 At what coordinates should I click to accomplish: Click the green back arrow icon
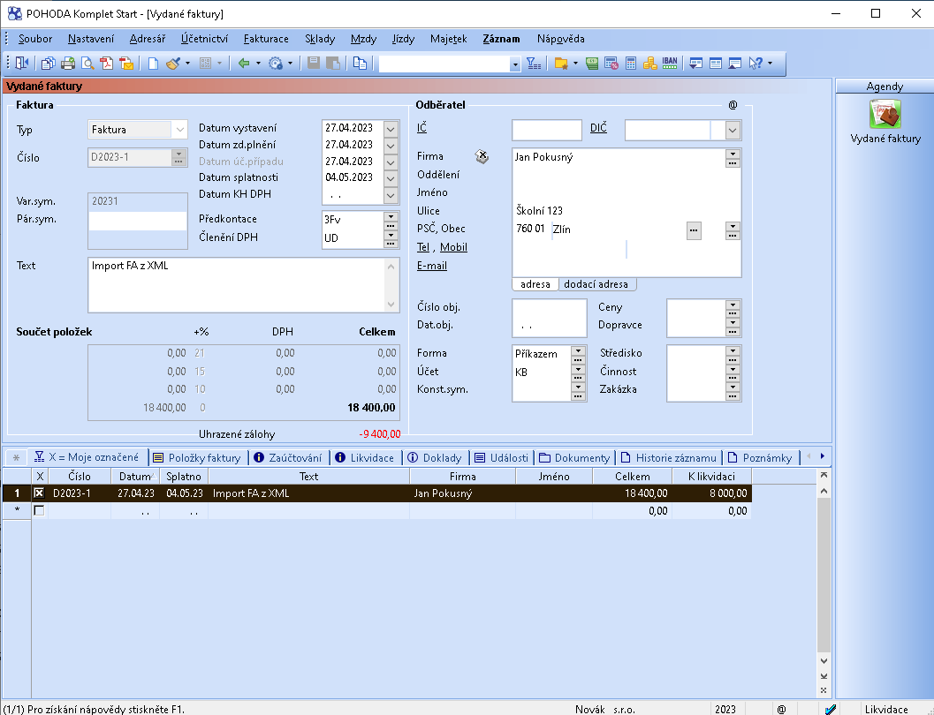[244, 63]
